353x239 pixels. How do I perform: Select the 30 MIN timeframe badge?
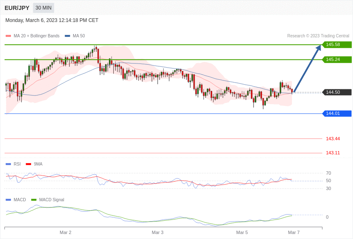(44, 8)
